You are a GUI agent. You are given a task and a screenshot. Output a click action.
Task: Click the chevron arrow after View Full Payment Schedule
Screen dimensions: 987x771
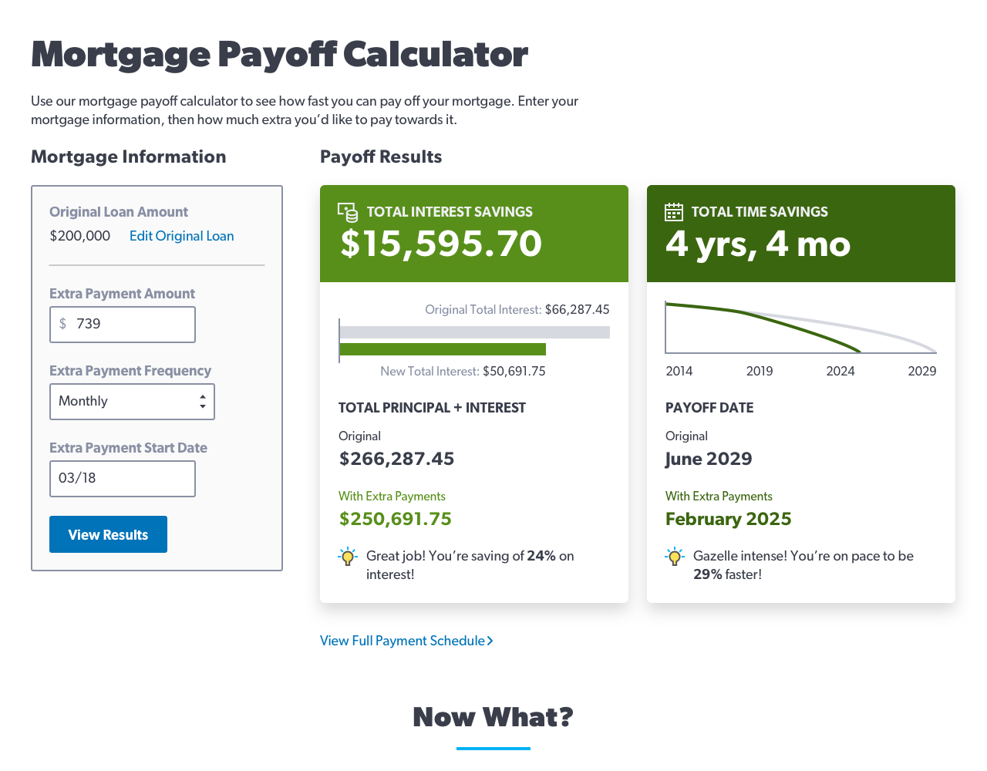coord(490,641)
